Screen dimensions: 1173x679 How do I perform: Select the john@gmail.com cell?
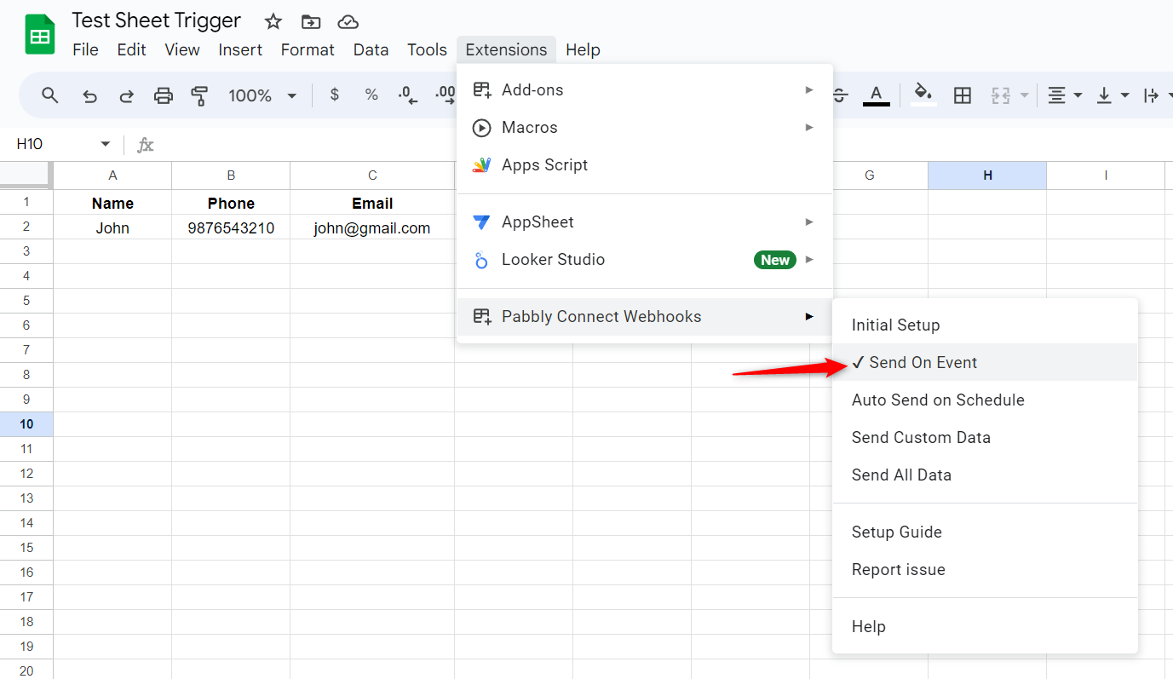[x=372, y=228]
